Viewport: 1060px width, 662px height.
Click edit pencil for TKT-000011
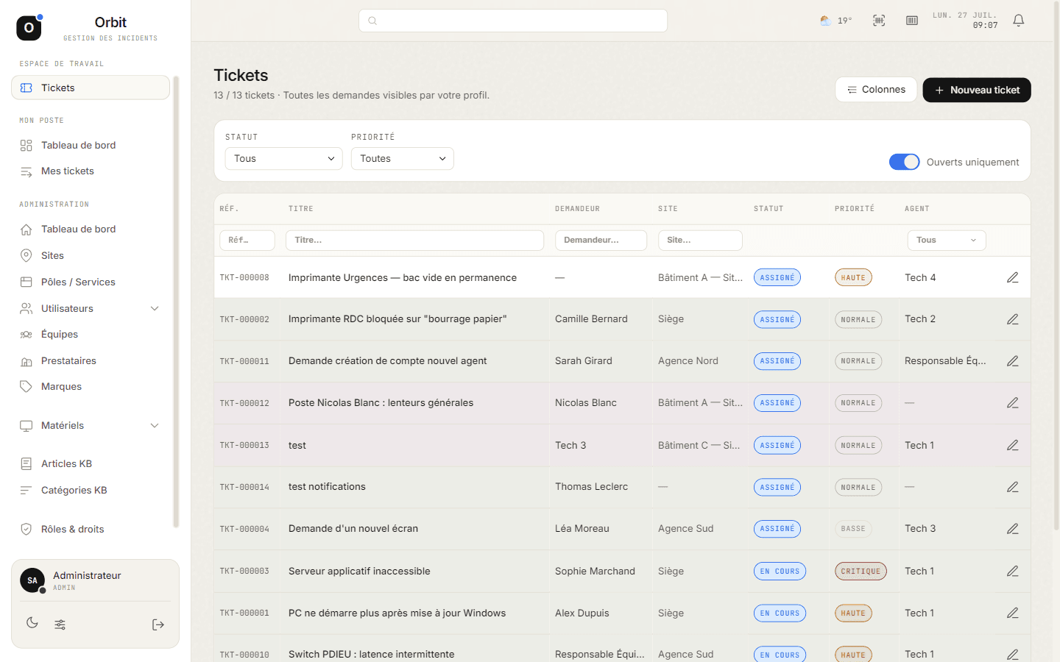[x=1013, y=361]
